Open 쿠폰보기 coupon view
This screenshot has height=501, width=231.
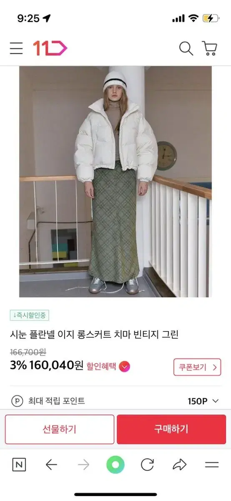[x=197, y=367]
